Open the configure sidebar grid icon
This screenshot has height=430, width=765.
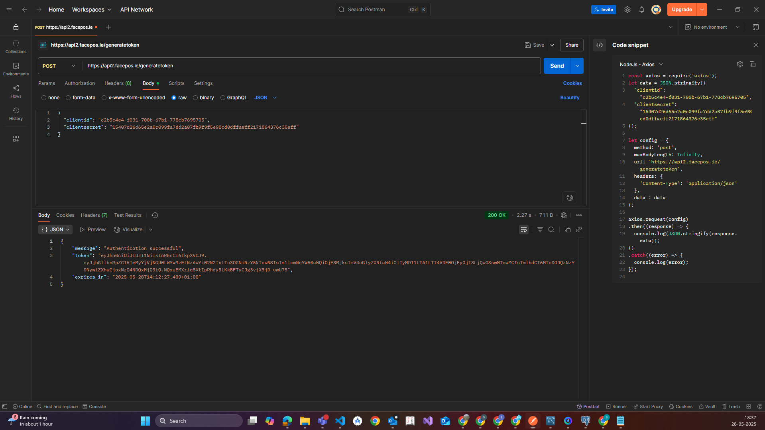pos(16,139)
